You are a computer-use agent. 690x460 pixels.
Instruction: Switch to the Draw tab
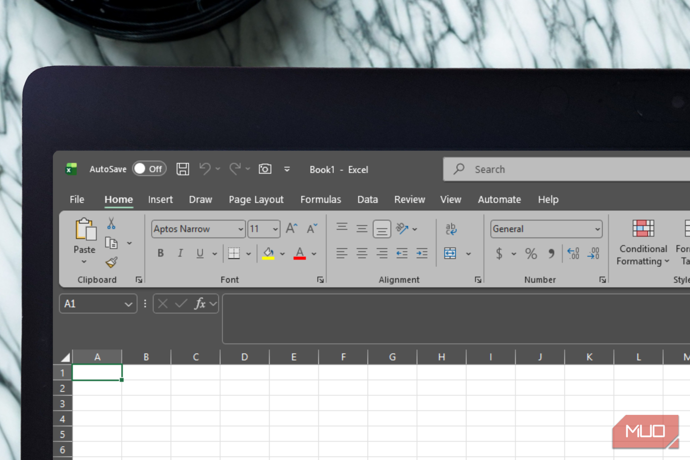pyautogui.click(x=200, y=199)
